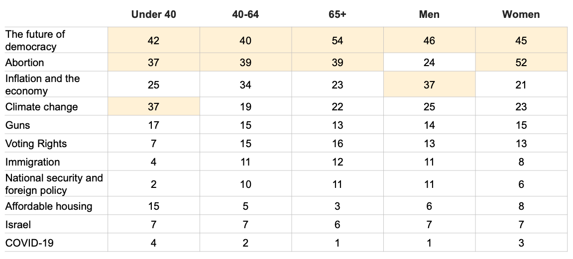This screenshot has width=573, height=259.
Task: Select Affordable housing value 15 under Under 40
Action: pos(153,206)
